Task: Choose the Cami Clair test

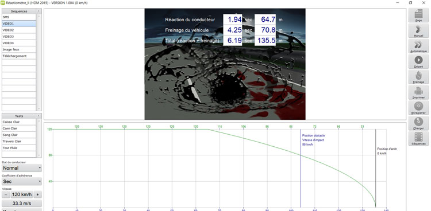Action: pos(19,128)
